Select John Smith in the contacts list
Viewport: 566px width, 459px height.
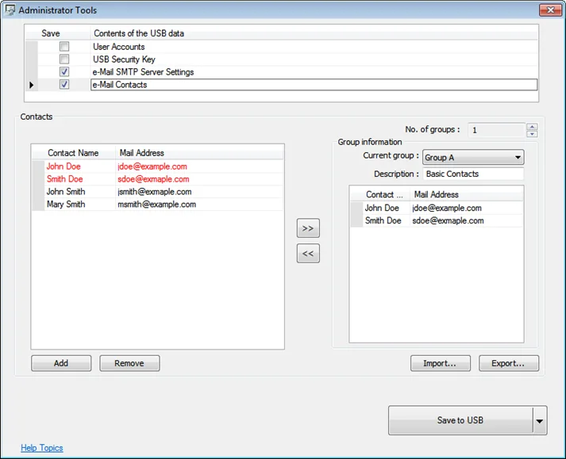point(66,192)
